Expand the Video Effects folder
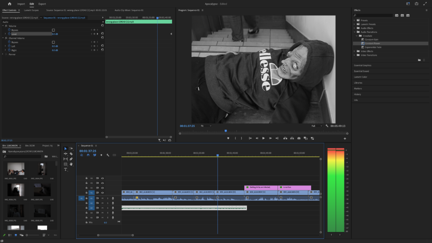432x243 pixels. (355, 51)
